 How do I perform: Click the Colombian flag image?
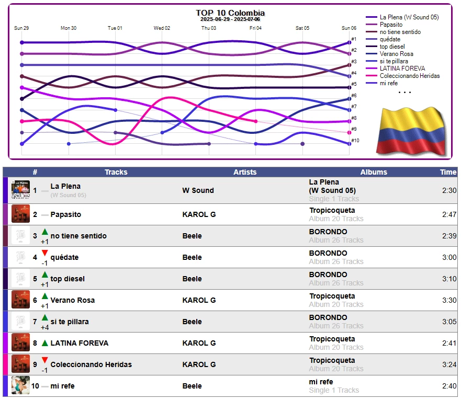click(412, 131)
